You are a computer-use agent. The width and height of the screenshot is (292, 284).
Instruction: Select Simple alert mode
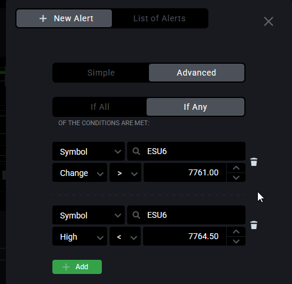(x=101, y=73)
